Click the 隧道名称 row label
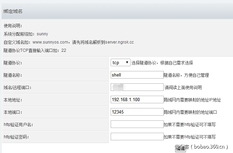 point(13,75)
